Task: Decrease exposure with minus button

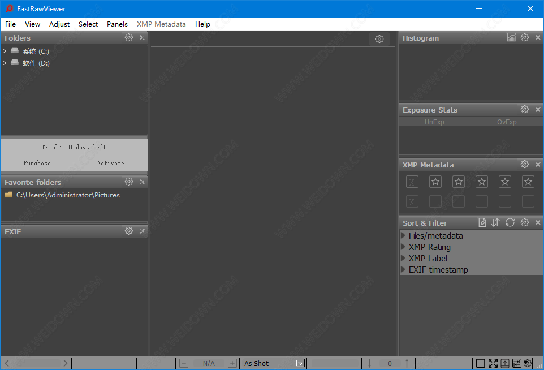Action: 184,363
